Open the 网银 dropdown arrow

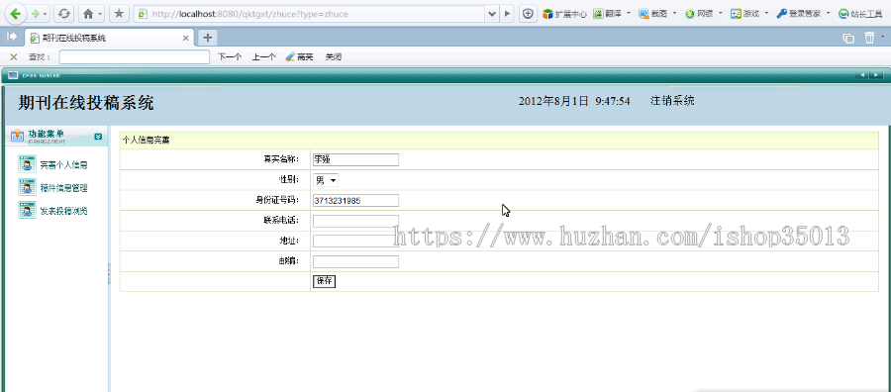click(x=721, y=14)
